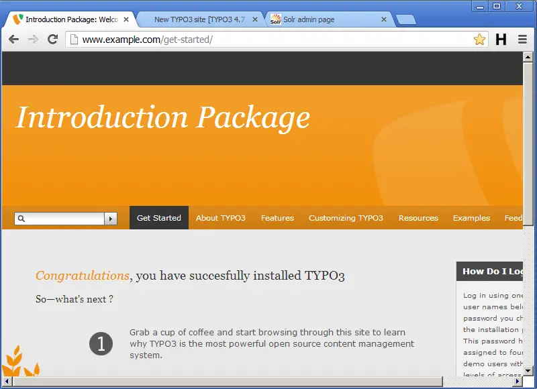This screenshot has width=537, height=389.
Task: Submit search with the arrow button
Action: [111, 219]
